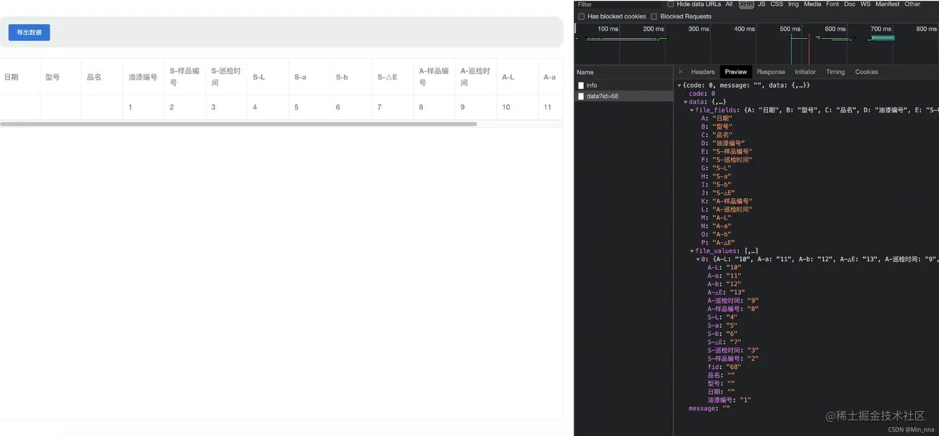Filter network requests by CSS
This screenshot has width=939, height=436.
pos(777,4)
